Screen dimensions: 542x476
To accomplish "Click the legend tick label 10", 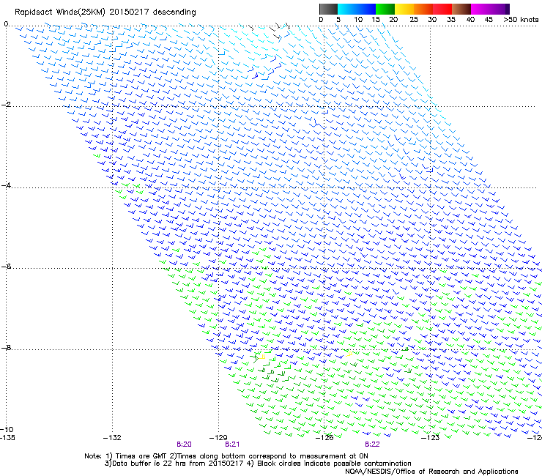I will click(x=358, y=20).
